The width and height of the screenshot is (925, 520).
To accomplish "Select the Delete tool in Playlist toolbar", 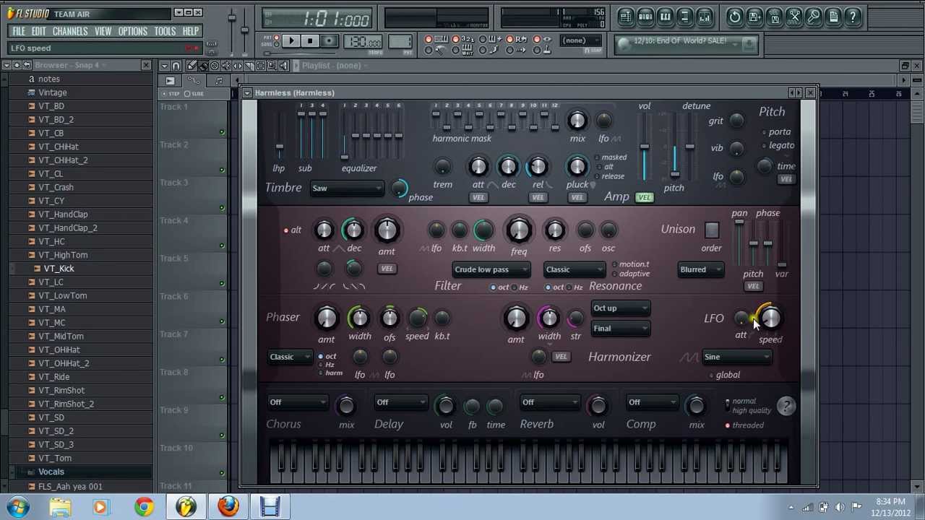I will [215, 66].
